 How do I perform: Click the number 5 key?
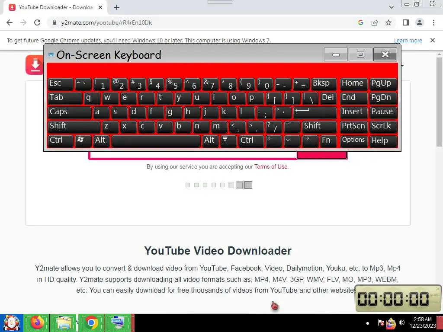click(174, 84)
